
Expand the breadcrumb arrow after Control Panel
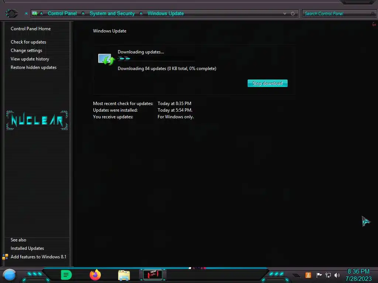click(x=83, y=14)
